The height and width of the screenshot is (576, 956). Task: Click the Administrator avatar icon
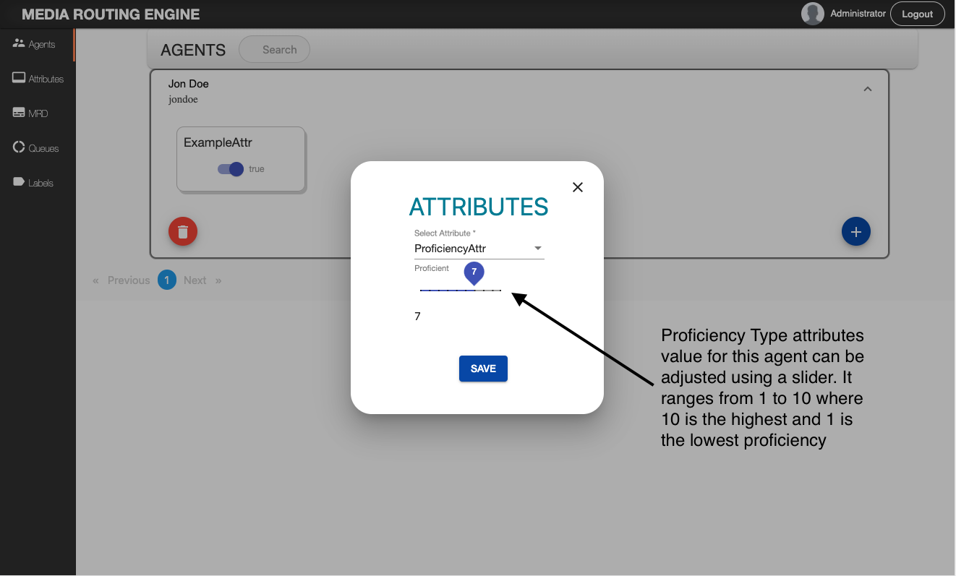click(x=813, y=14)
